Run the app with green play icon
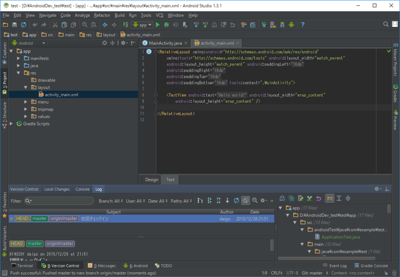The image size is (400, 277). (x=158, y=25)
